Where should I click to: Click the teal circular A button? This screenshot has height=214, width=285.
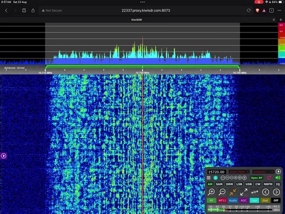[x=215, y=178]
